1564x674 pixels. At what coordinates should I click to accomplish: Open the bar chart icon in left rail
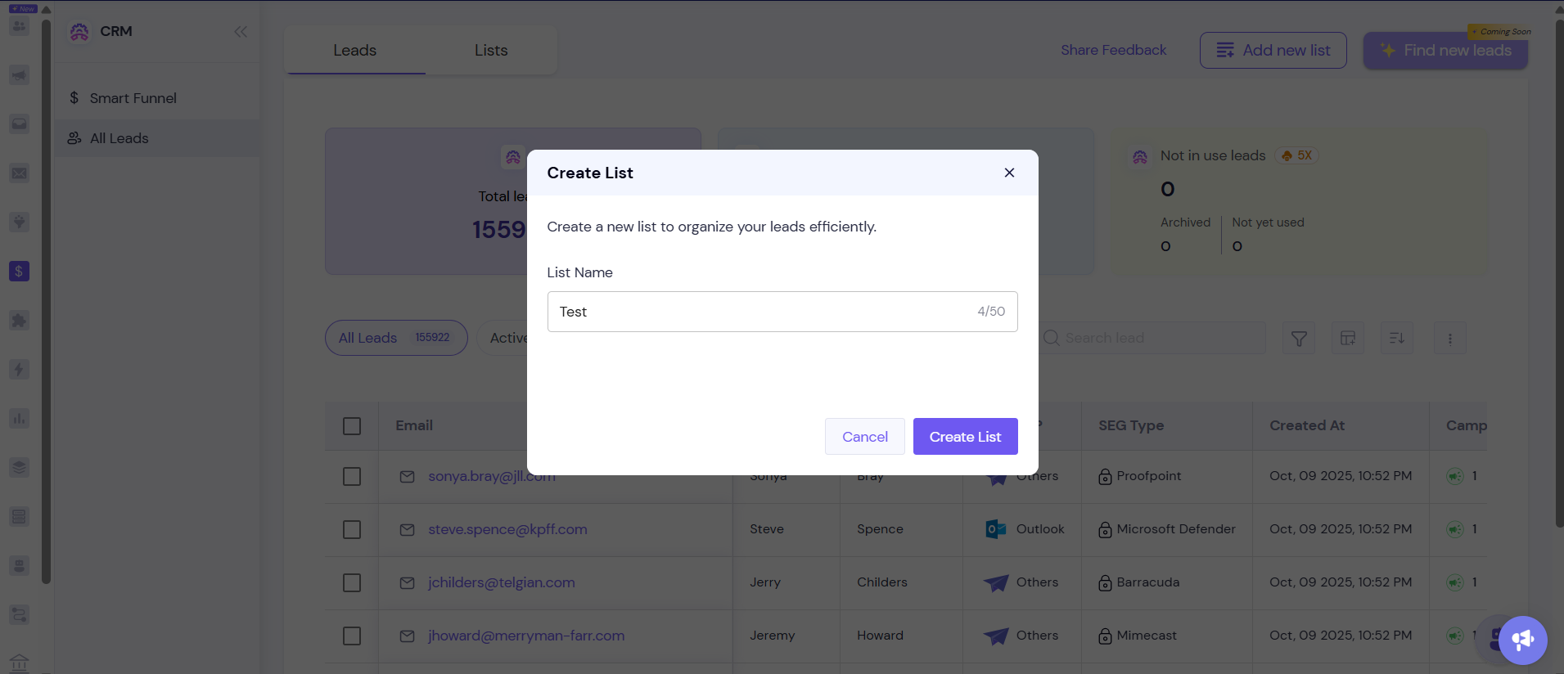tap(19, 418)
